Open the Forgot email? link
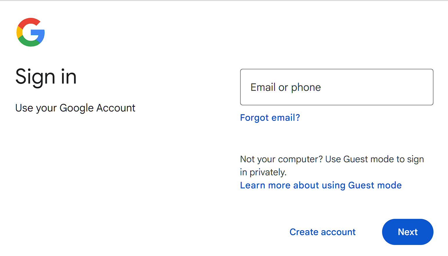Image resolution: width=448 pixels, height=256 pixels. tap(270, 118)
